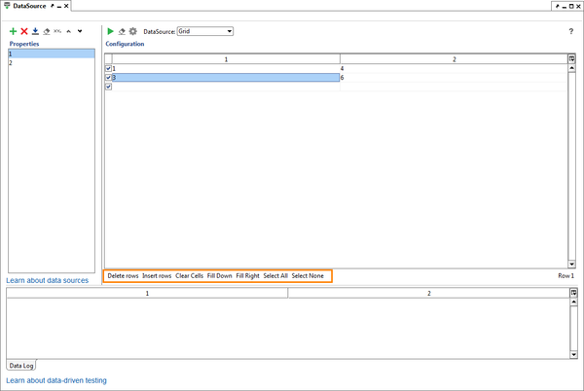Click the green play run icon

pos(110,31)
